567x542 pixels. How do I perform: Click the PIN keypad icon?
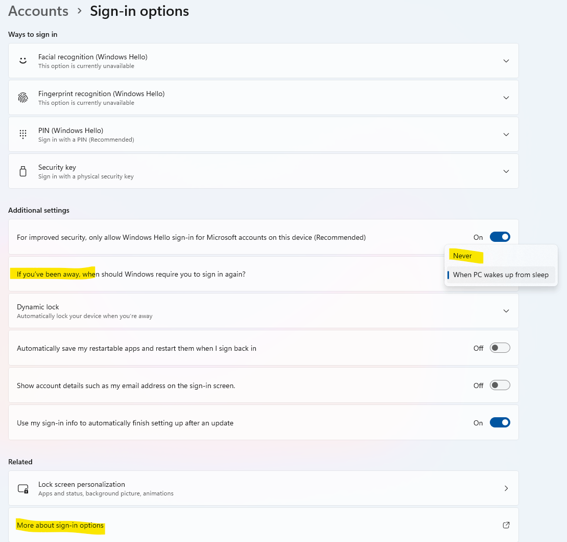[23, 134]
